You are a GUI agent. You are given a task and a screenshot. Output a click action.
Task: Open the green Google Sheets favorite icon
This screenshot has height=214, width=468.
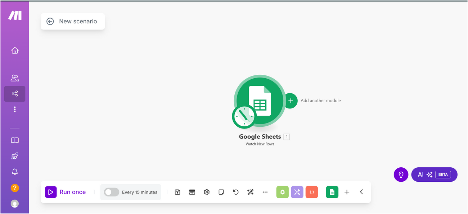coord(332,192)
